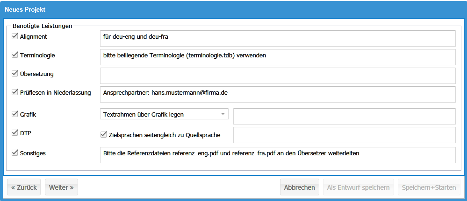Image resolution: width=467 pixels, height=201 pixels.
Task: Click the empty DTP comment field
Action: pyautogui.click(x=345, y=135)
